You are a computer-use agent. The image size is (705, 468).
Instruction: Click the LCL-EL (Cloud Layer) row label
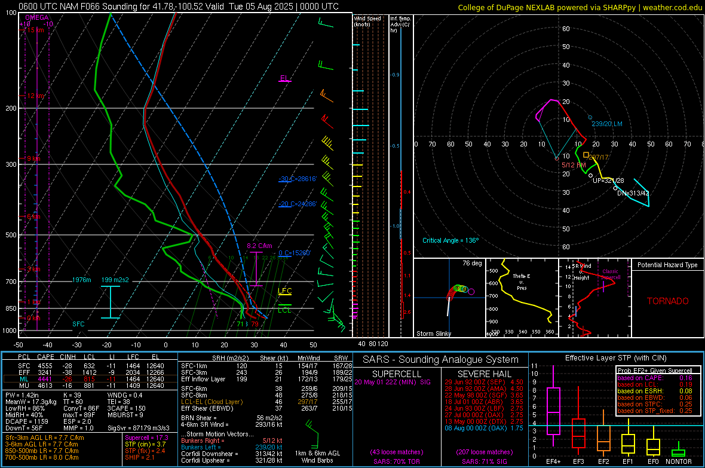pyautogui.click(x=211, y=402)
